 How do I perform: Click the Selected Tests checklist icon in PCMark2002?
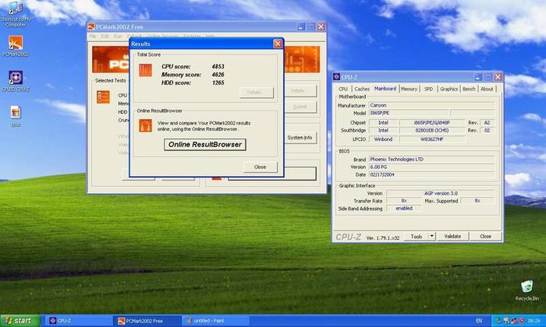(x=103, y=97)
